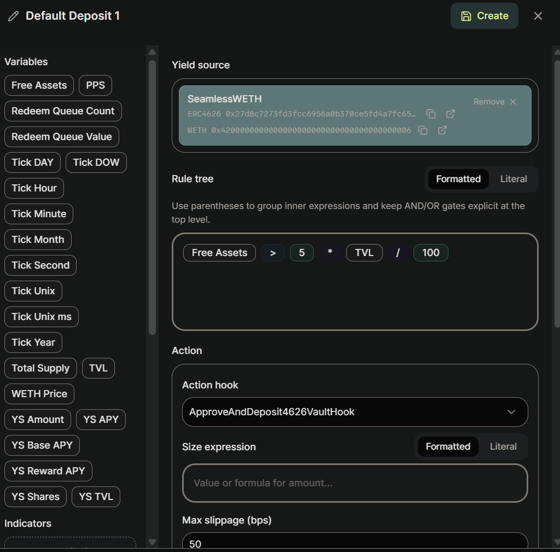
Task: Open ERC4626 address in external explorer
Action: pos(451,114)
